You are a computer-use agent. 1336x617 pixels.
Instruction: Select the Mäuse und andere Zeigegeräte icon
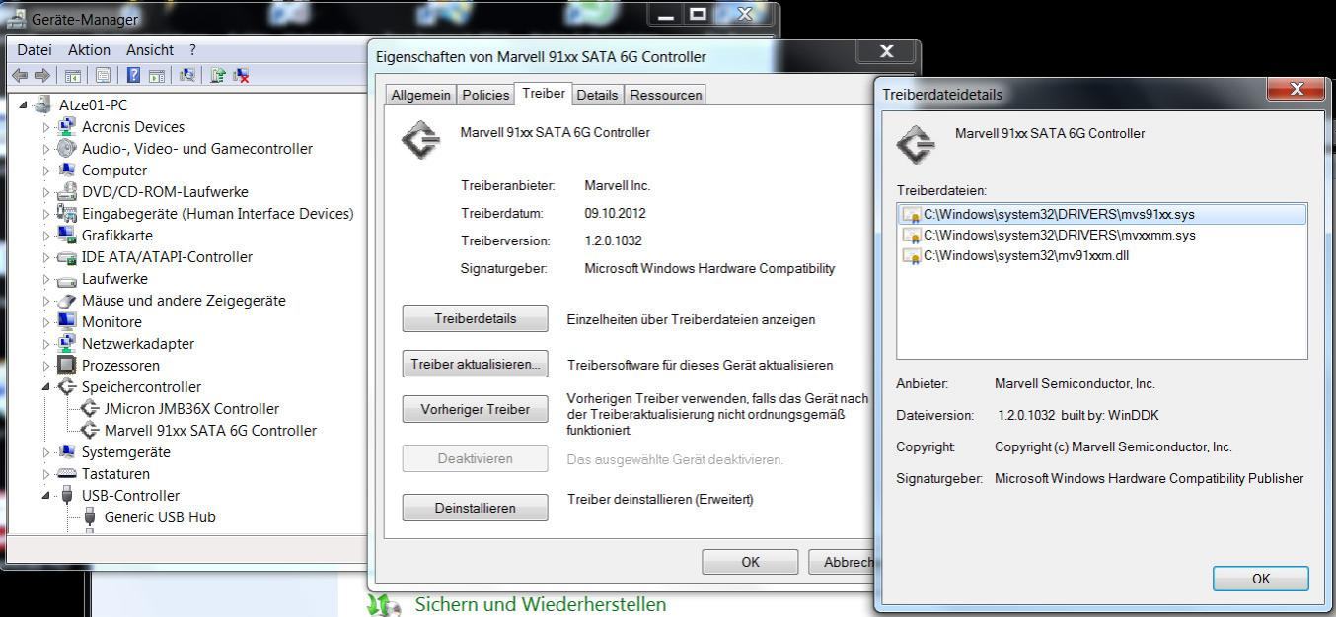coord(66,301)
